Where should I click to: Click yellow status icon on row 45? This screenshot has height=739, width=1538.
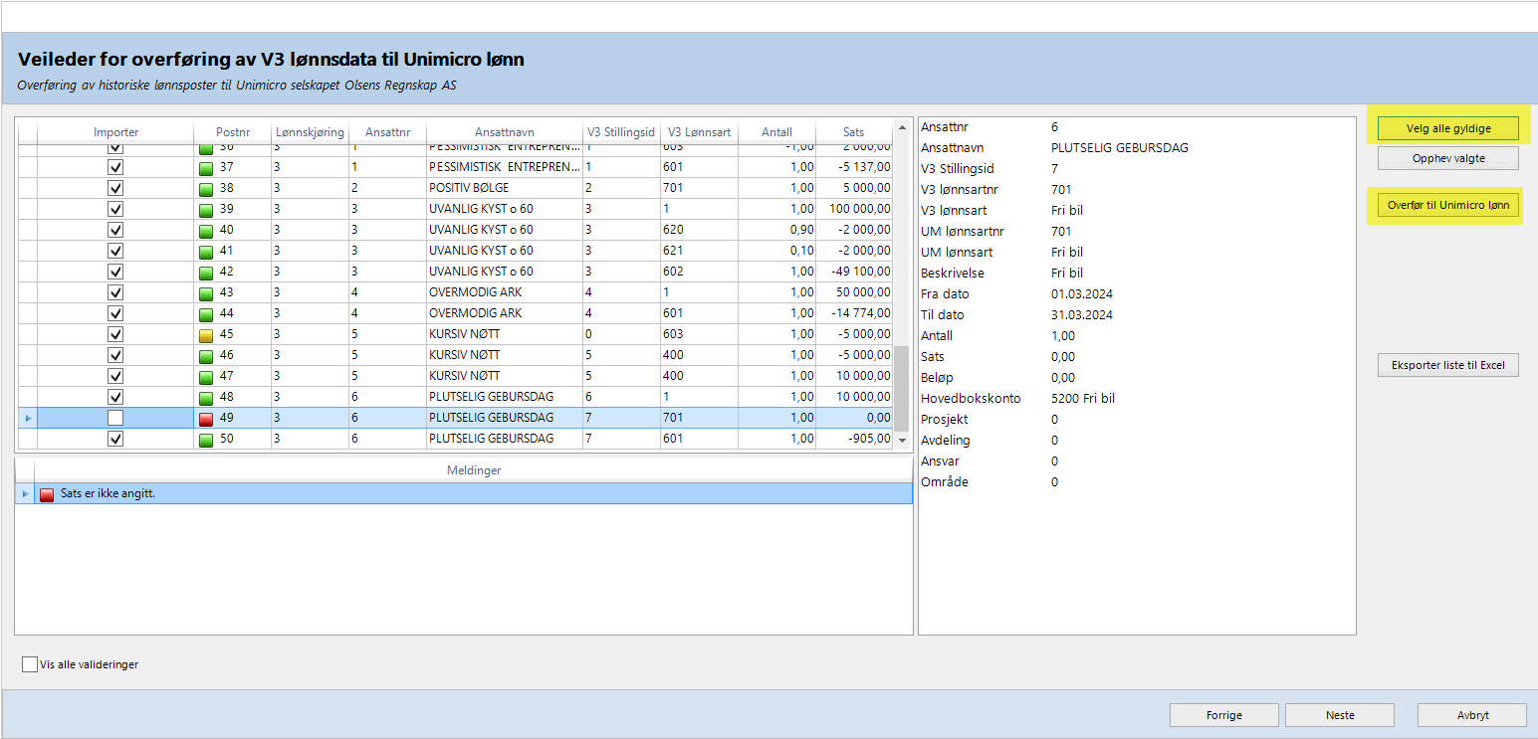(206, 334)
